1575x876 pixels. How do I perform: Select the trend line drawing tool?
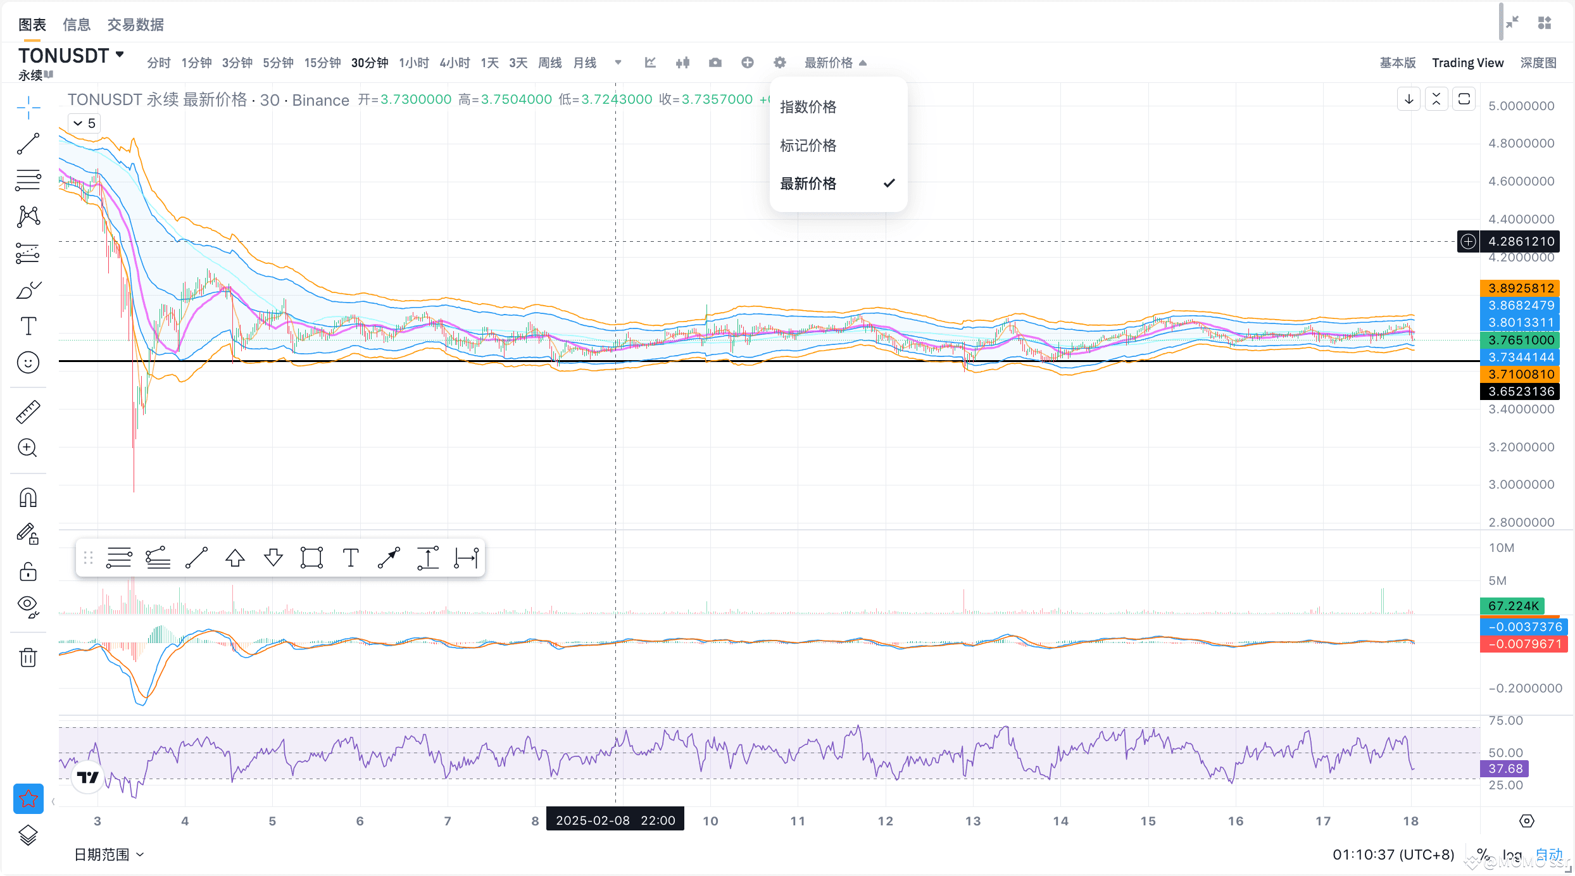28,143
